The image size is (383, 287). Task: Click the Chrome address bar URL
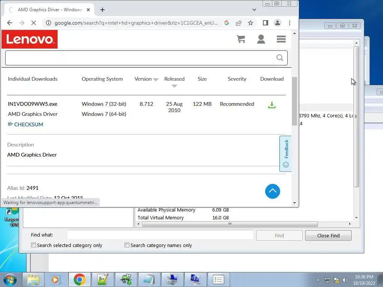(136, 23)
